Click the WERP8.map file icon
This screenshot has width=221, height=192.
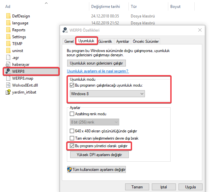click(8, 78)
